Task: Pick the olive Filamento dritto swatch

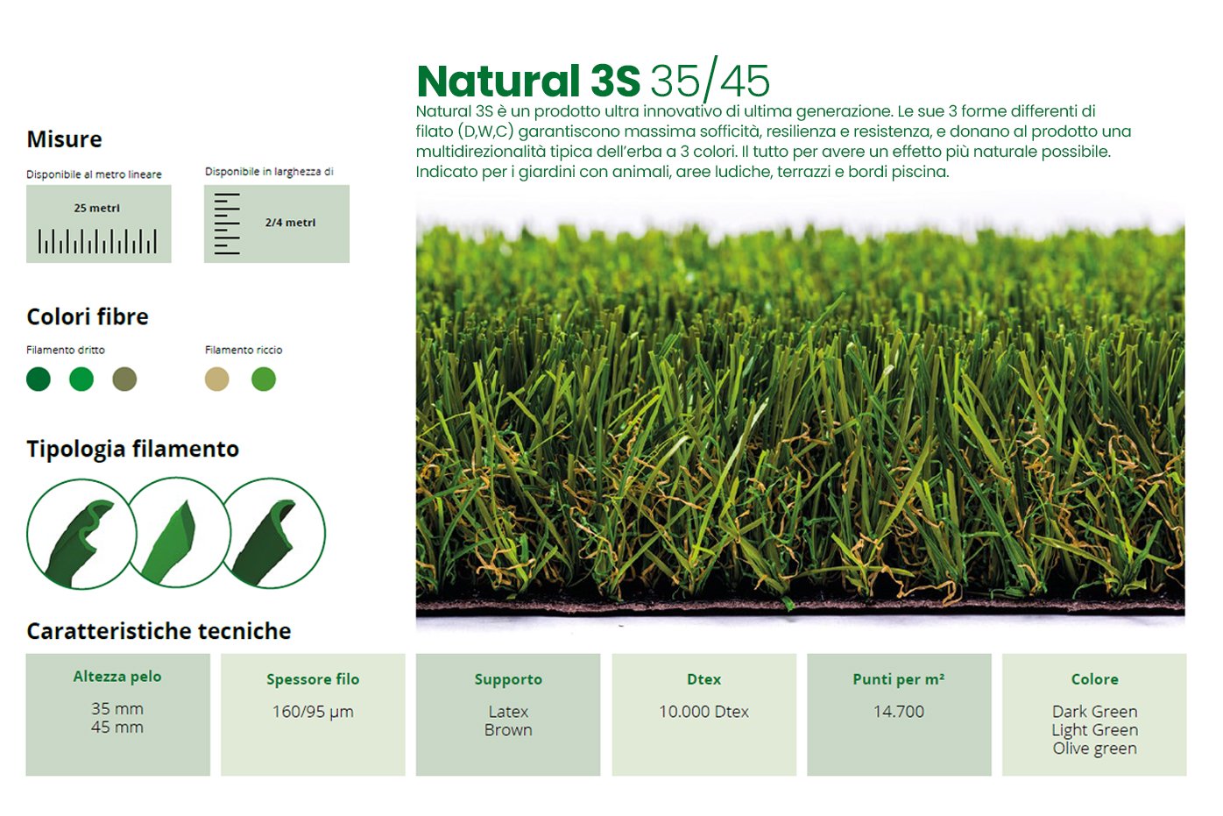Action: click(124, 380)
